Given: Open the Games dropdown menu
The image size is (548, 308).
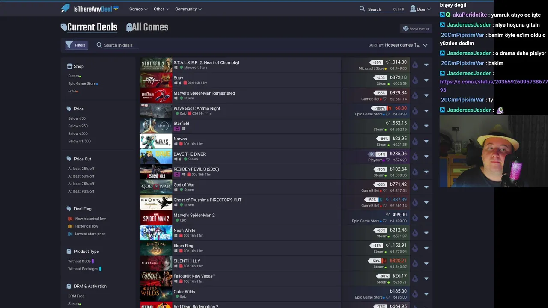Looking at the screenshot, I should (x=138, y=9).
